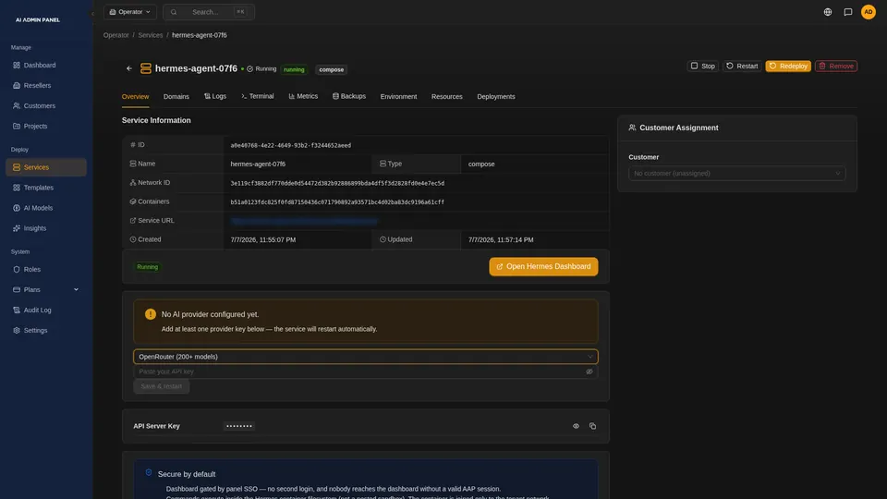Viewport: 887px width, 499px height.
Task: Reveal the API Server Key with the eye icon
Action: tap(576, 426)
